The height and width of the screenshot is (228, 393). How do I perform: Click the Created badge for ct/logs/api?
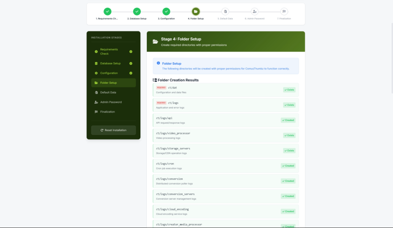[288, 120]
